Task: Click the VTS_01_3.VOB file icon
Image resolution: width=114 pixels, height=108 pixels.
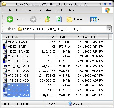Action: (5, 80)
